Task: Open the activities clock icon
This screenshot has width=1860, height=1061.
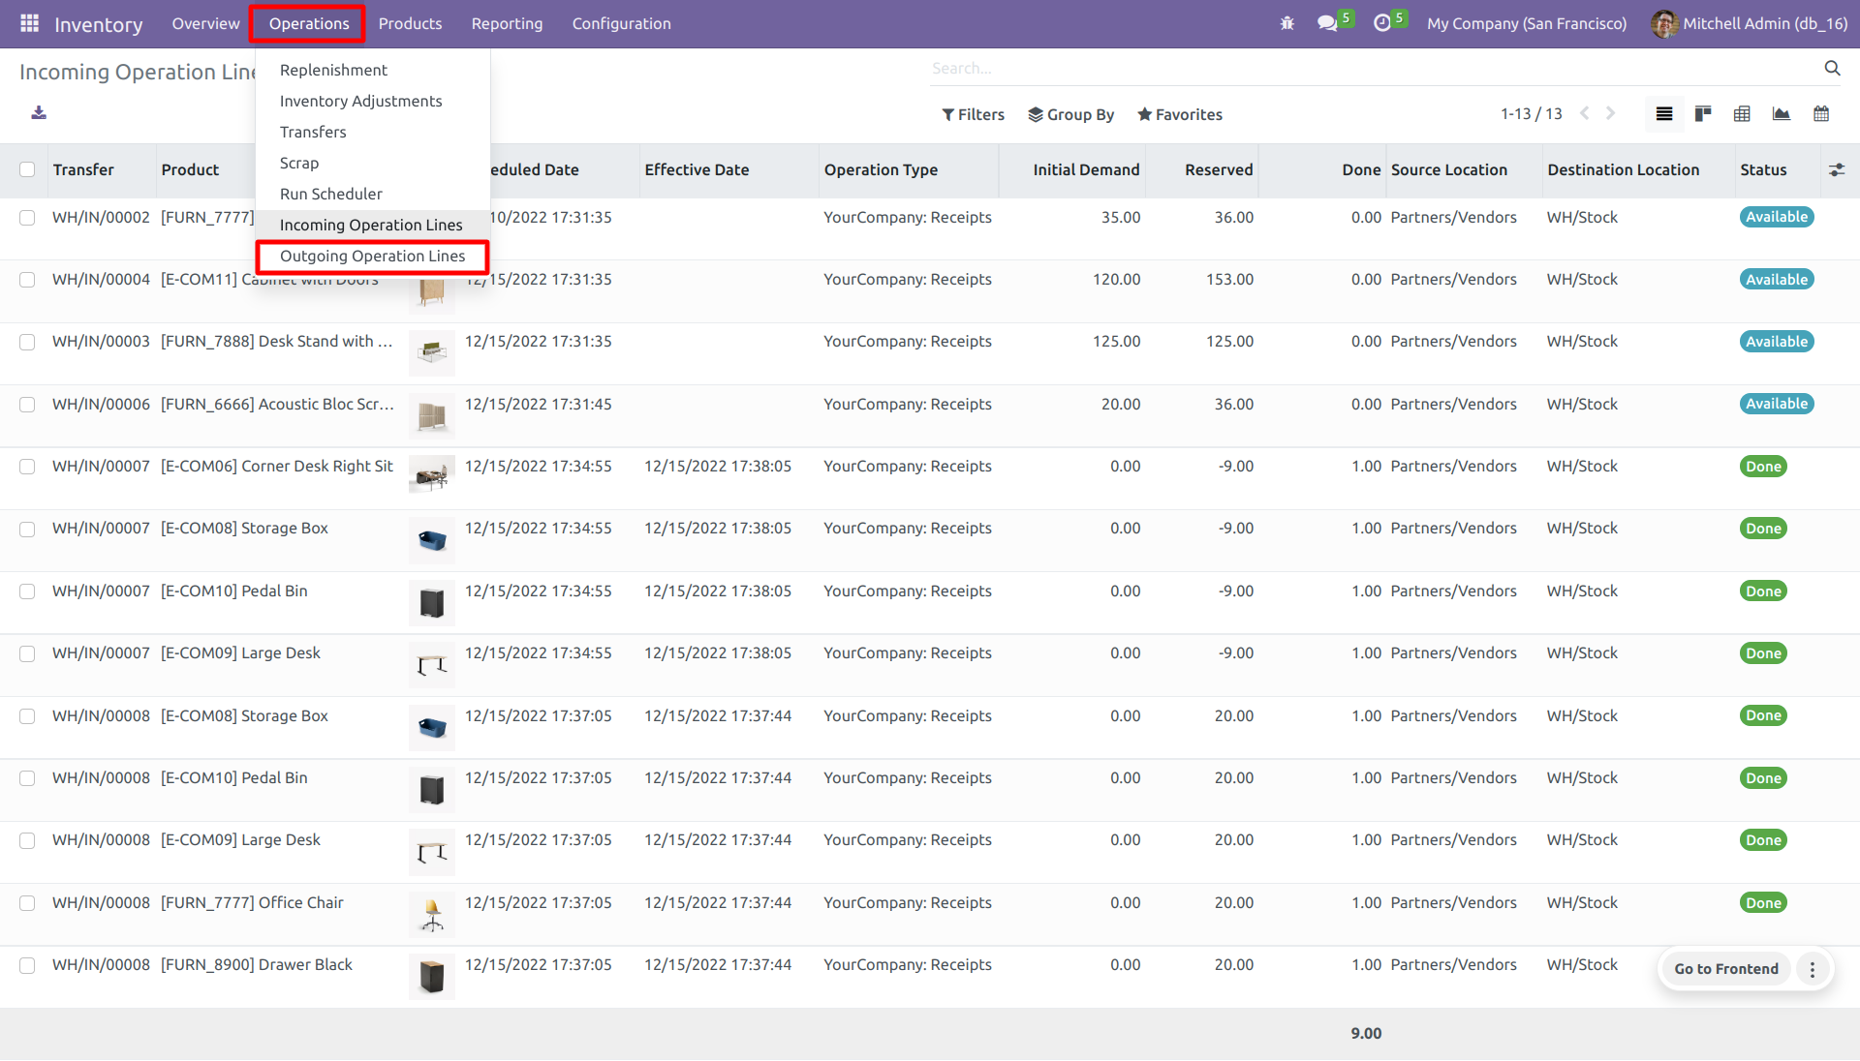Action: click(1382, 23)
